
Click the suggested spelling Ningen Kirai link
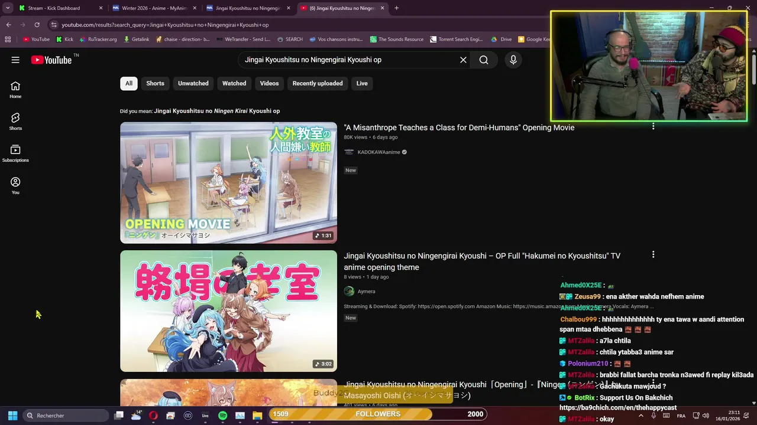[217, 111]
